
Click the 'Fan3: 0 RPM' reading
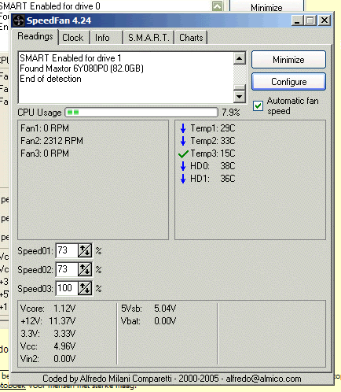point(45,153)
